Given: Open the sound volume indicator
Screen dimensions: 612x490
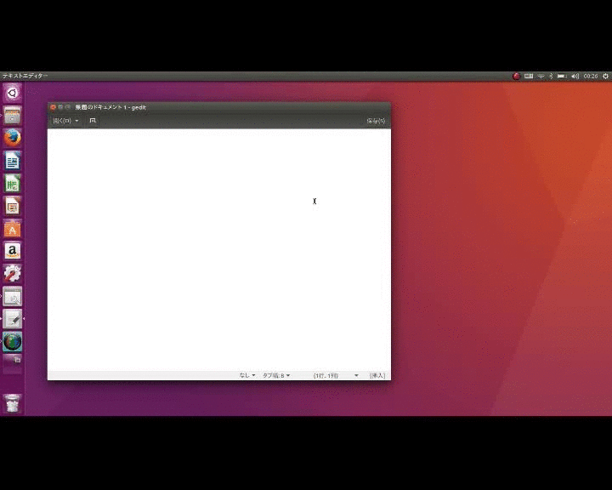Looking at the screenshot, I should (x=575, y=77).
